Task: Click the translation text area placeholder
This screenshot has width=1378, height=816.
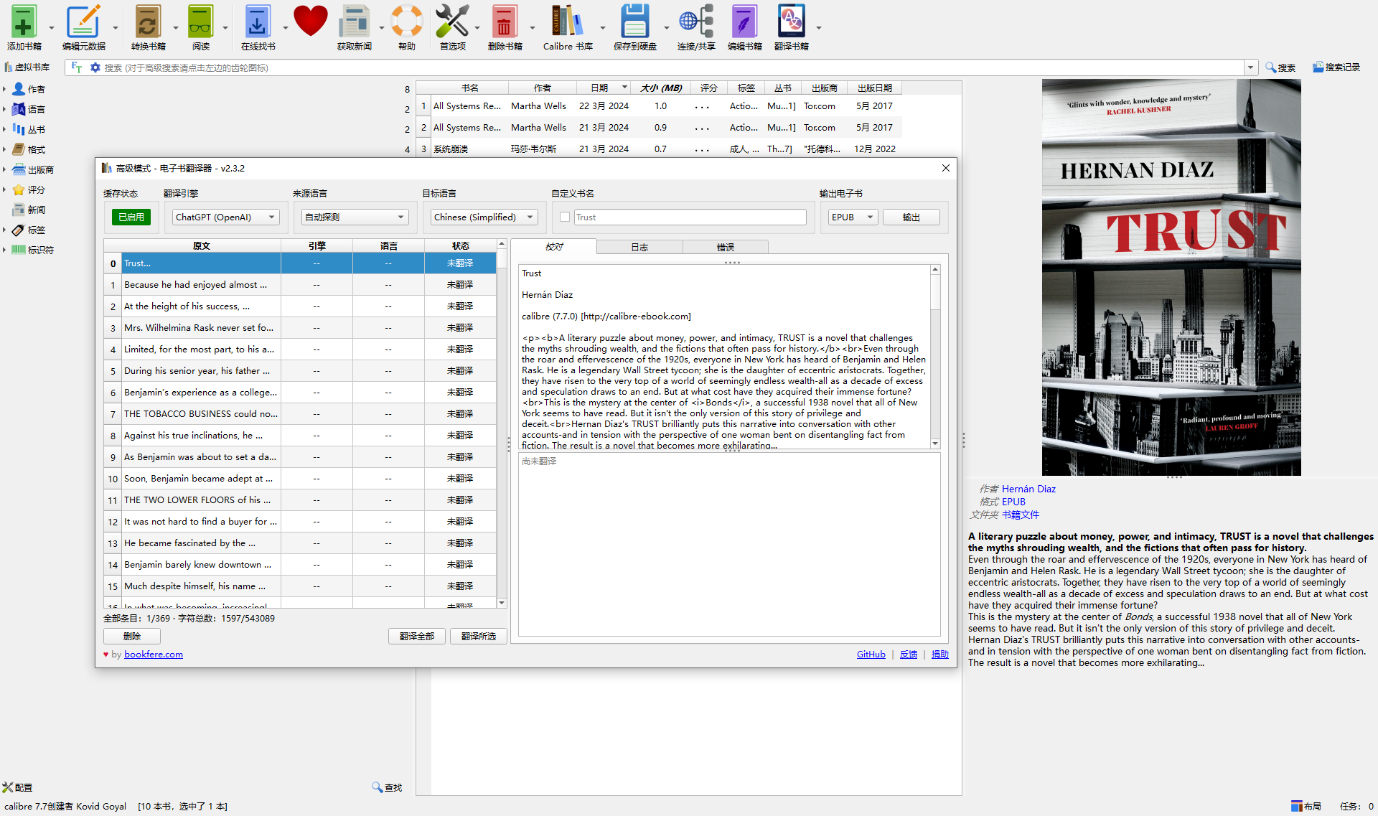Action: [729, 545]
